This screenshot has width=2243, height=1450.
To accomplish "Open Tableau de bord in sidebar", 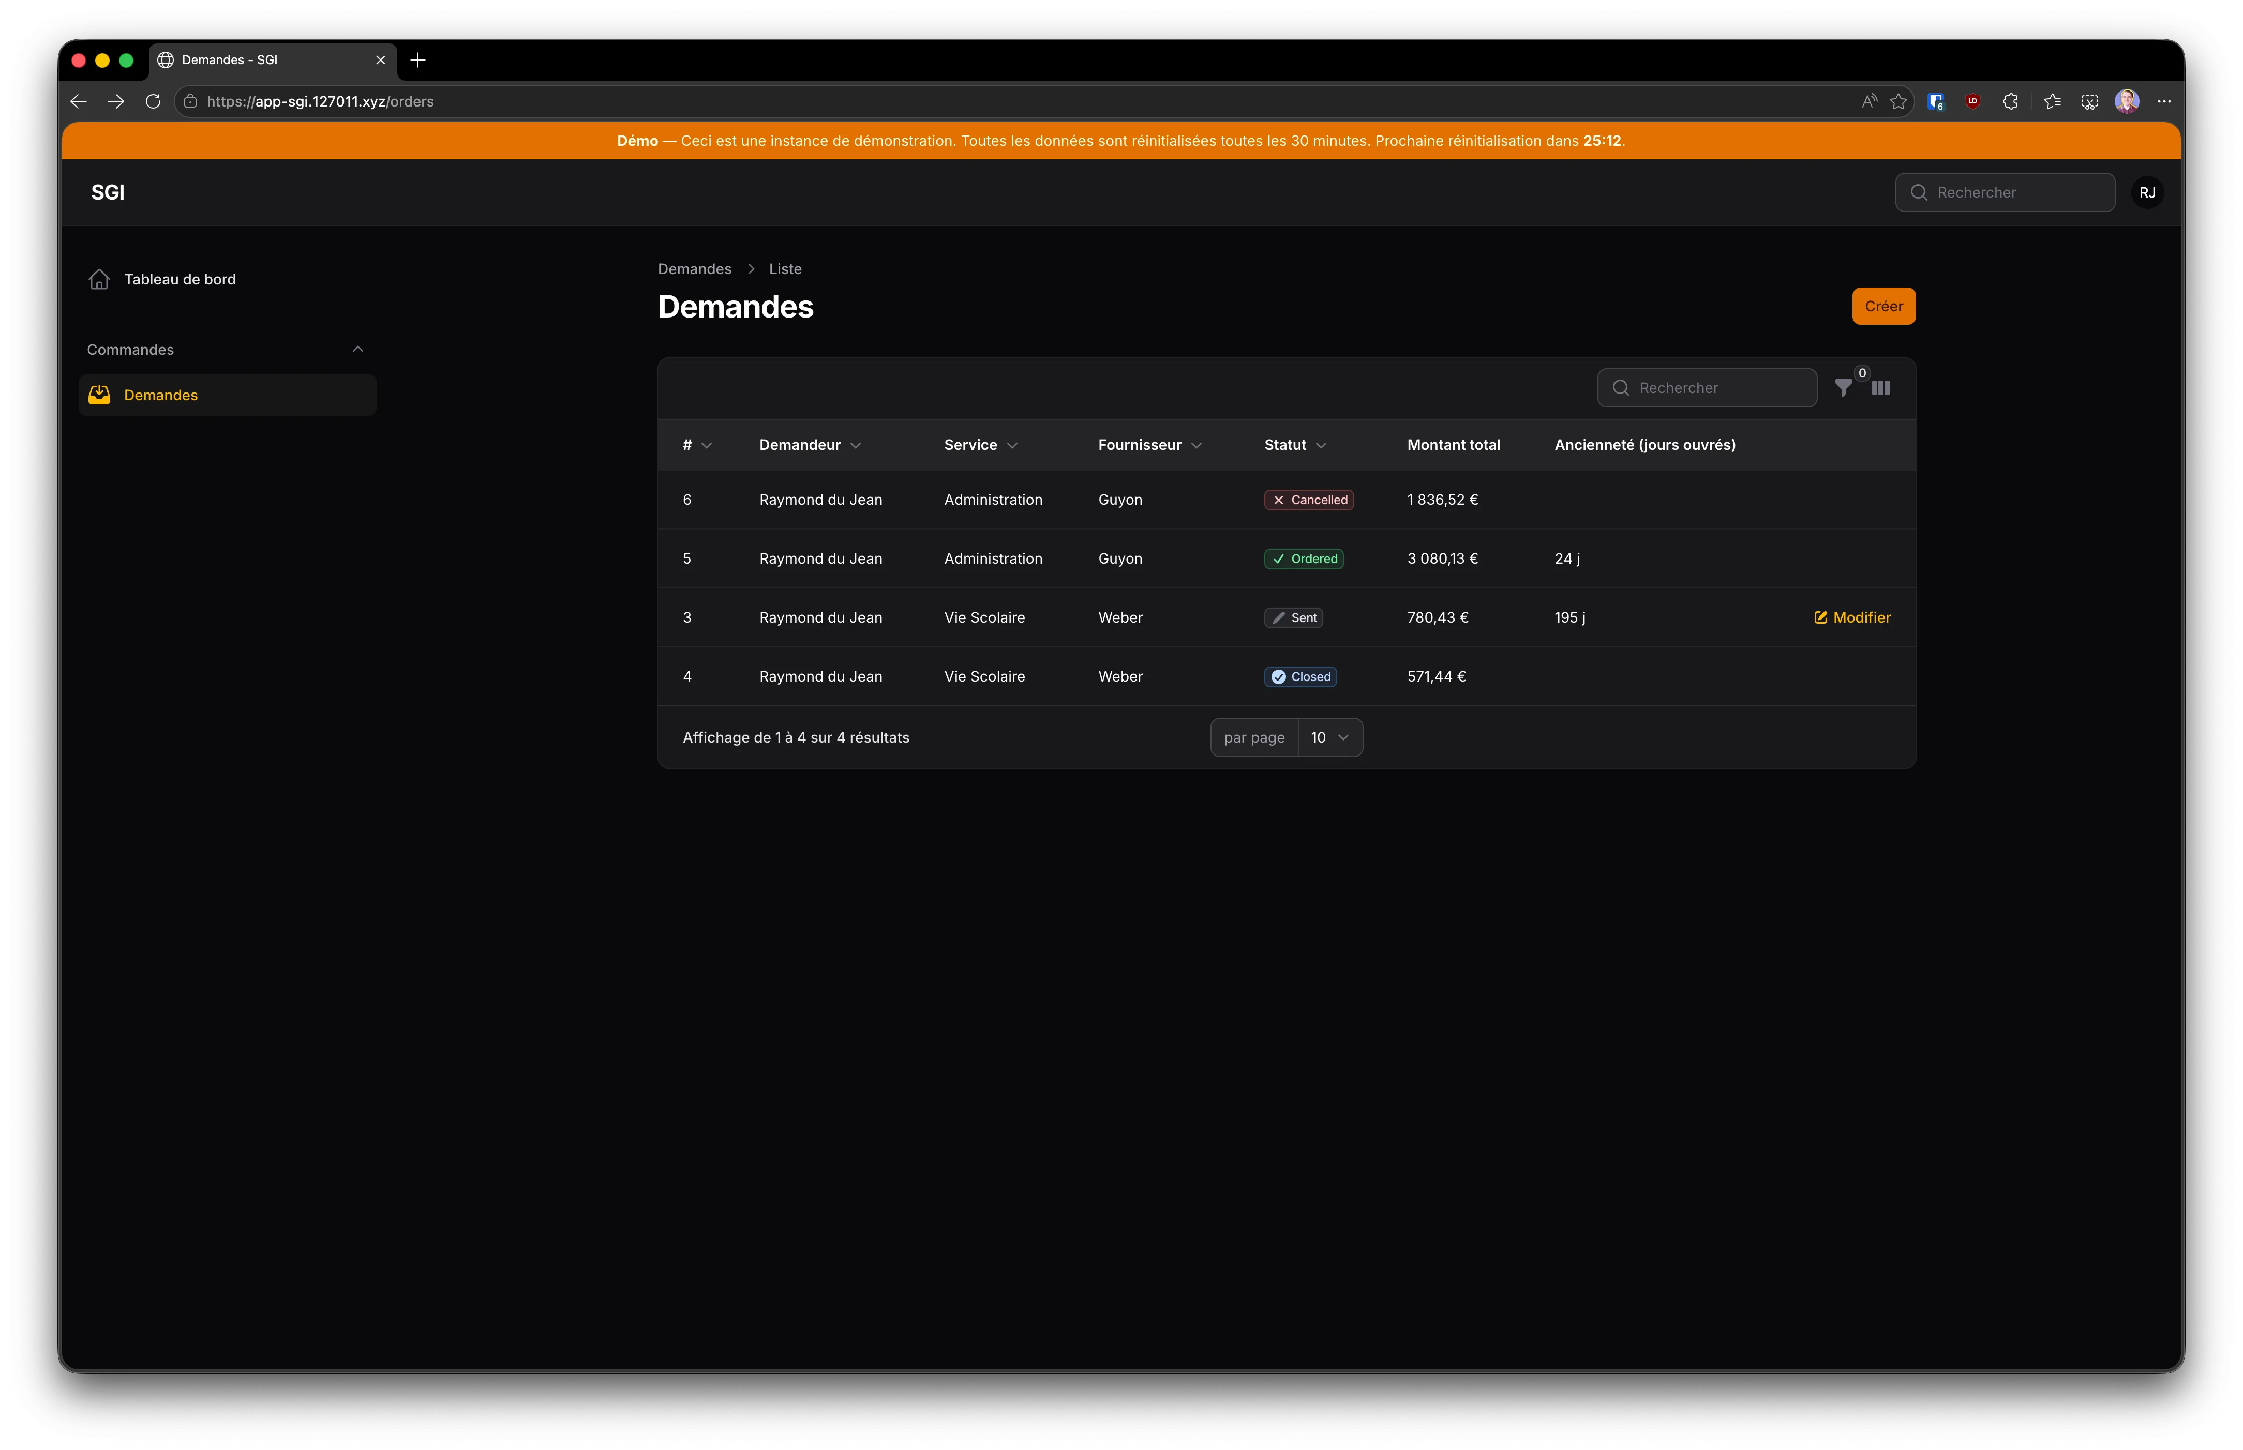I will pyautogui.click(x=227, y=280).
